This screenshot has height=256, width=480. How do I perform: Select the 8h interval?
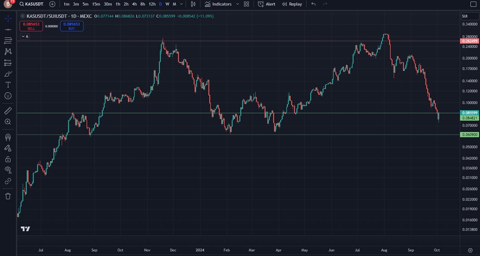(143, 4)
